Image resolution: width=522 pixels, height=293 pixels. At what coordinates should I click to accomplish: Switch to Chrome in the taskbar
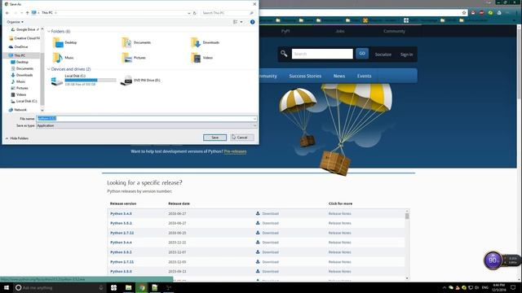tap(142, 287)
